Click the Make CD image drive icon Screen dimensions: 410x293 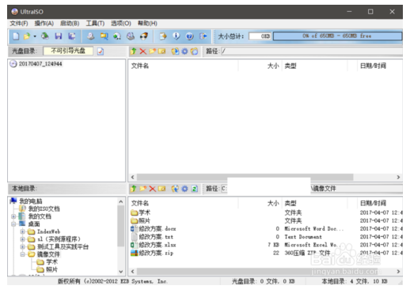click(x=91, y=36)
